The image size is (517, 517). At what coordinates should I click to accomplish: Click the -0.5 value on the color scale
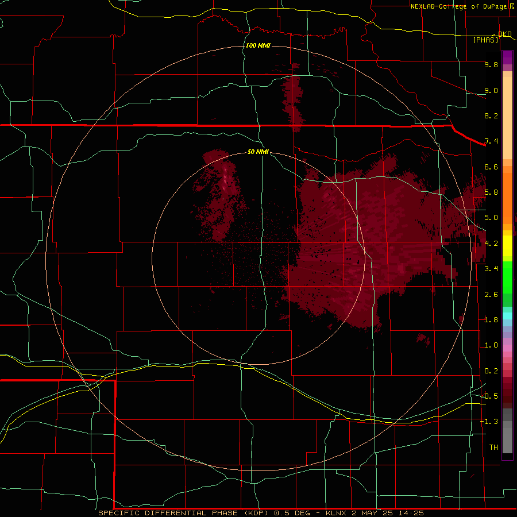[x=489, y=396]
